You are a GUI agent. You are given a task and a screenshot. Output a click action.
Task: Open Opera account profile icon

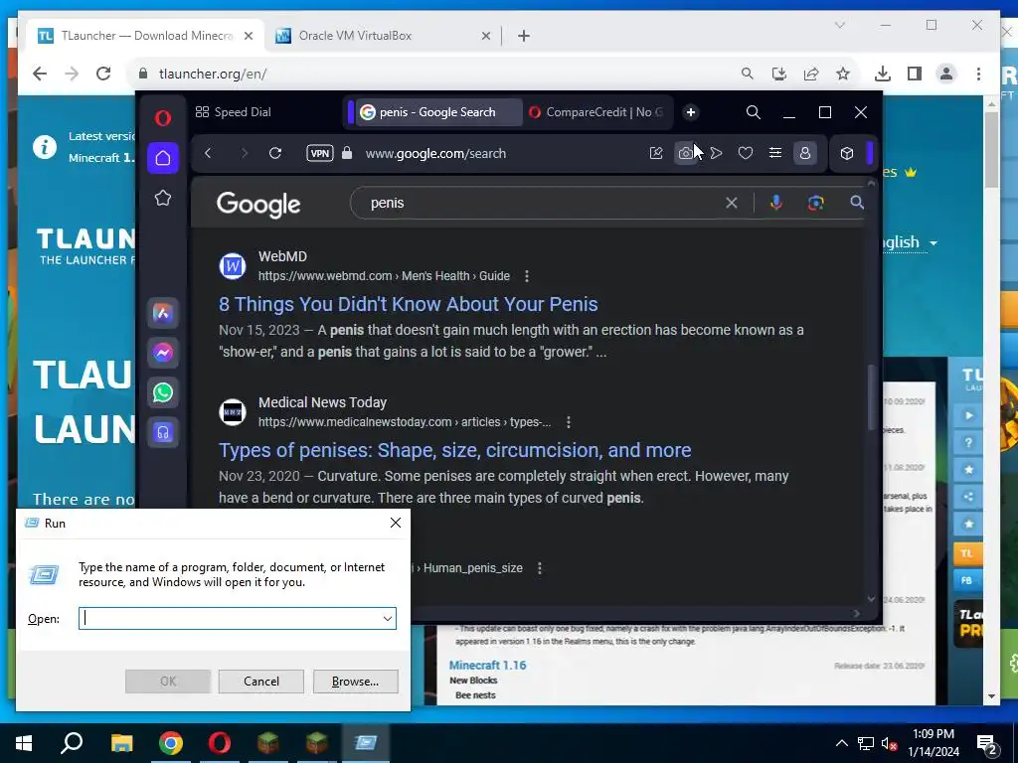(x=805, y=153)
